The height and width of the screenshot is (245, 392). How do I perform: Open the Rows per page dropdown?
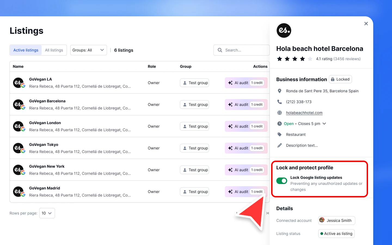(47, 213)
